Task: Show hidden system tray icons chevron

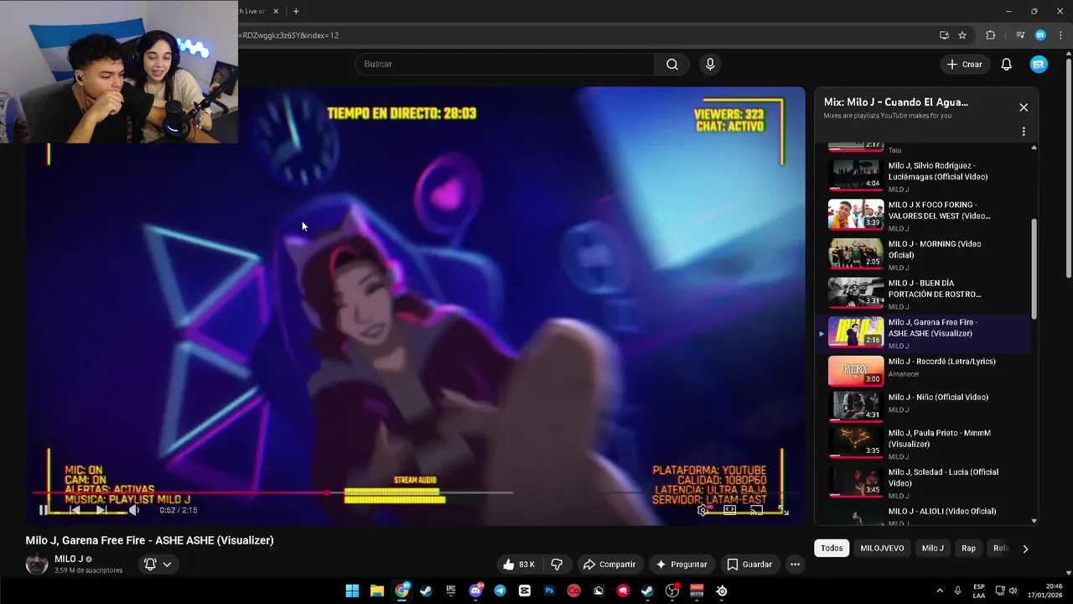Action: click(940, 591)
